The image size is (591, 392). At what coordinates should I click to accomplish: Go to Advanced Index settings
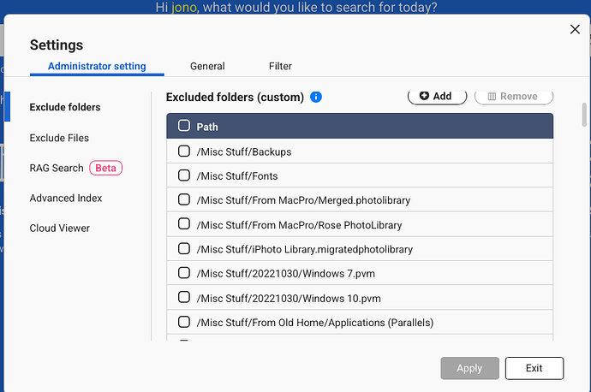tap(66, 198)
